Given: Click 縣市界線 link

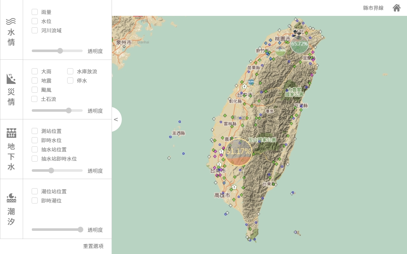Looking at the screenshot, I should (373, 8).
